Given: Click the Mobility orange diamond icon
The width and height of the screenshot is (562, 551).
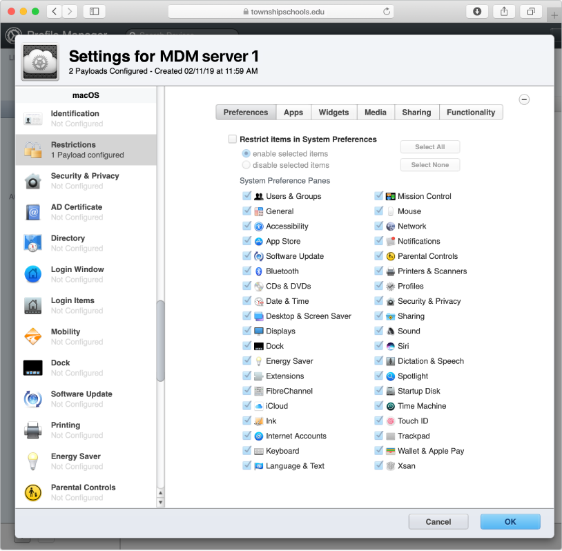Looking at the screenshot, I should (32, 337).
